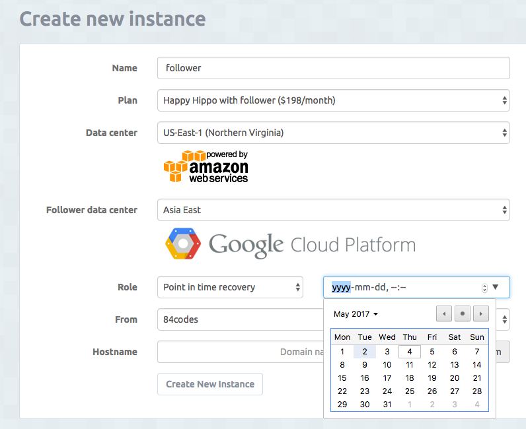
Task: Toggle the date picker dropdown arrow
Action: click(x=496, y=287)
